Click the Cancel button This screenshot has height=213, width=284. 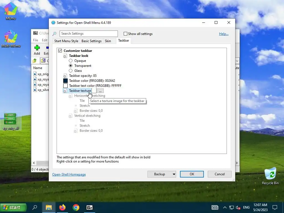coord(220,174)
